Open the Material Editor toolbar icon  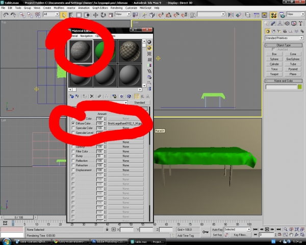[273, 15]
